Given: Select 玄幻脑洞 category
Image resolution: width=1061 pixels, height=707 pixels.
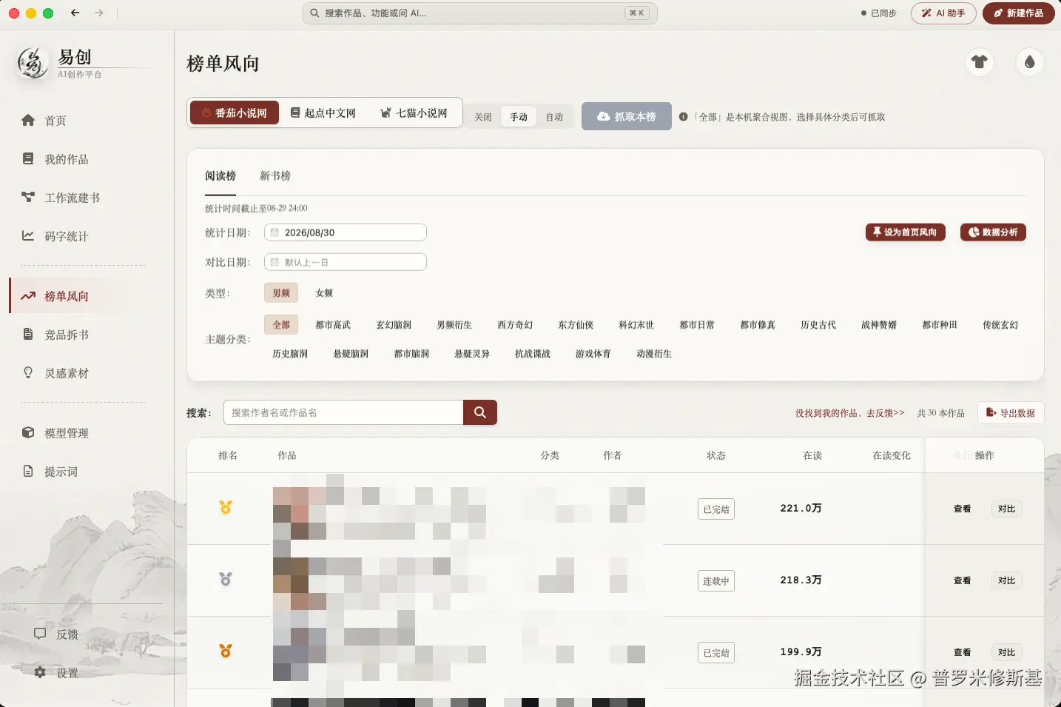Looking at the screenshot, I should [x=394, y=325].
